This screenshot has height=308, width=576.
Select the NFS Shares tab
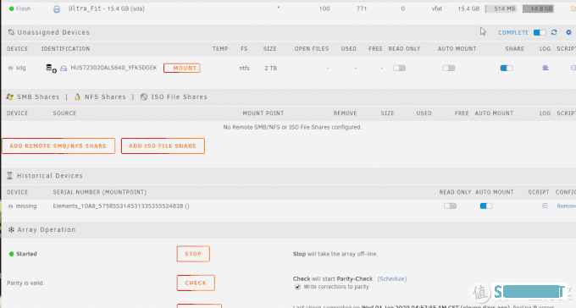(105, 97)
